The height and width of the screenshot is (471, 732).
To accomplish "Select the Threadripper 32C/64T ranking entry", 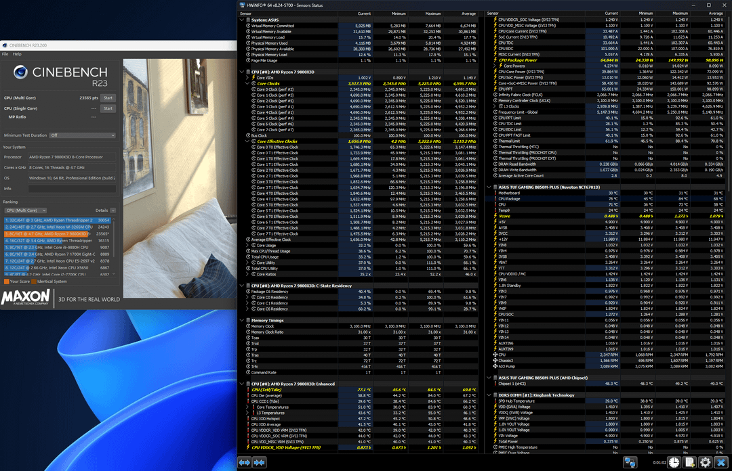I will point(58,220).
